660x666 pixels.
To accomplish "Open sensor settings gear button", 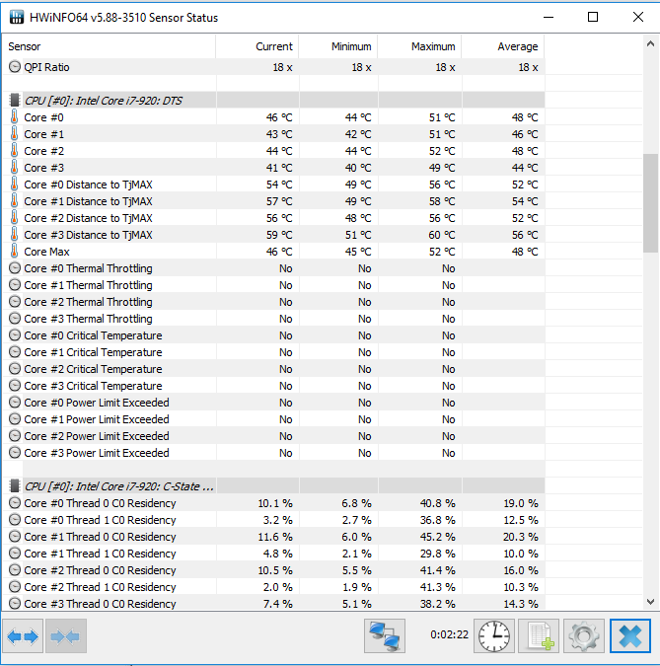I will click(584, 635).
